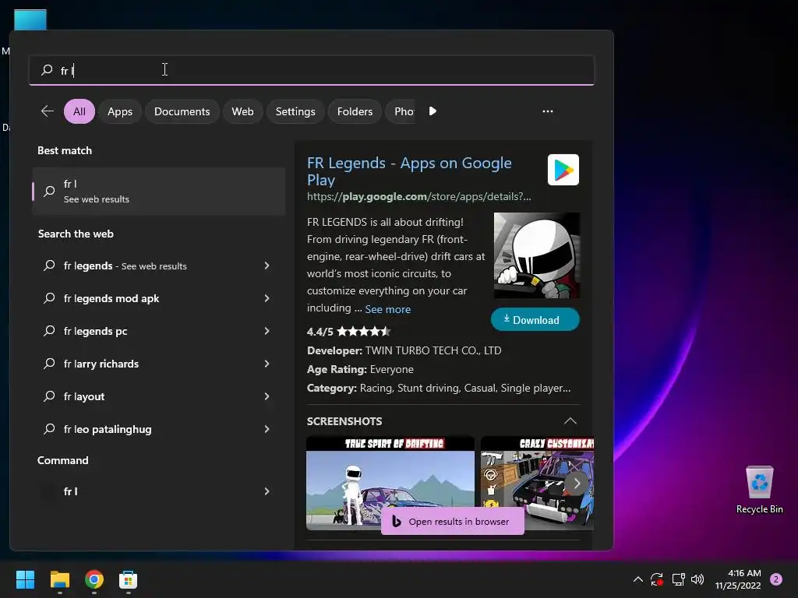Click the search icon beside best match 'fr l'
798x598 pixels.
(x=49, y=192)
